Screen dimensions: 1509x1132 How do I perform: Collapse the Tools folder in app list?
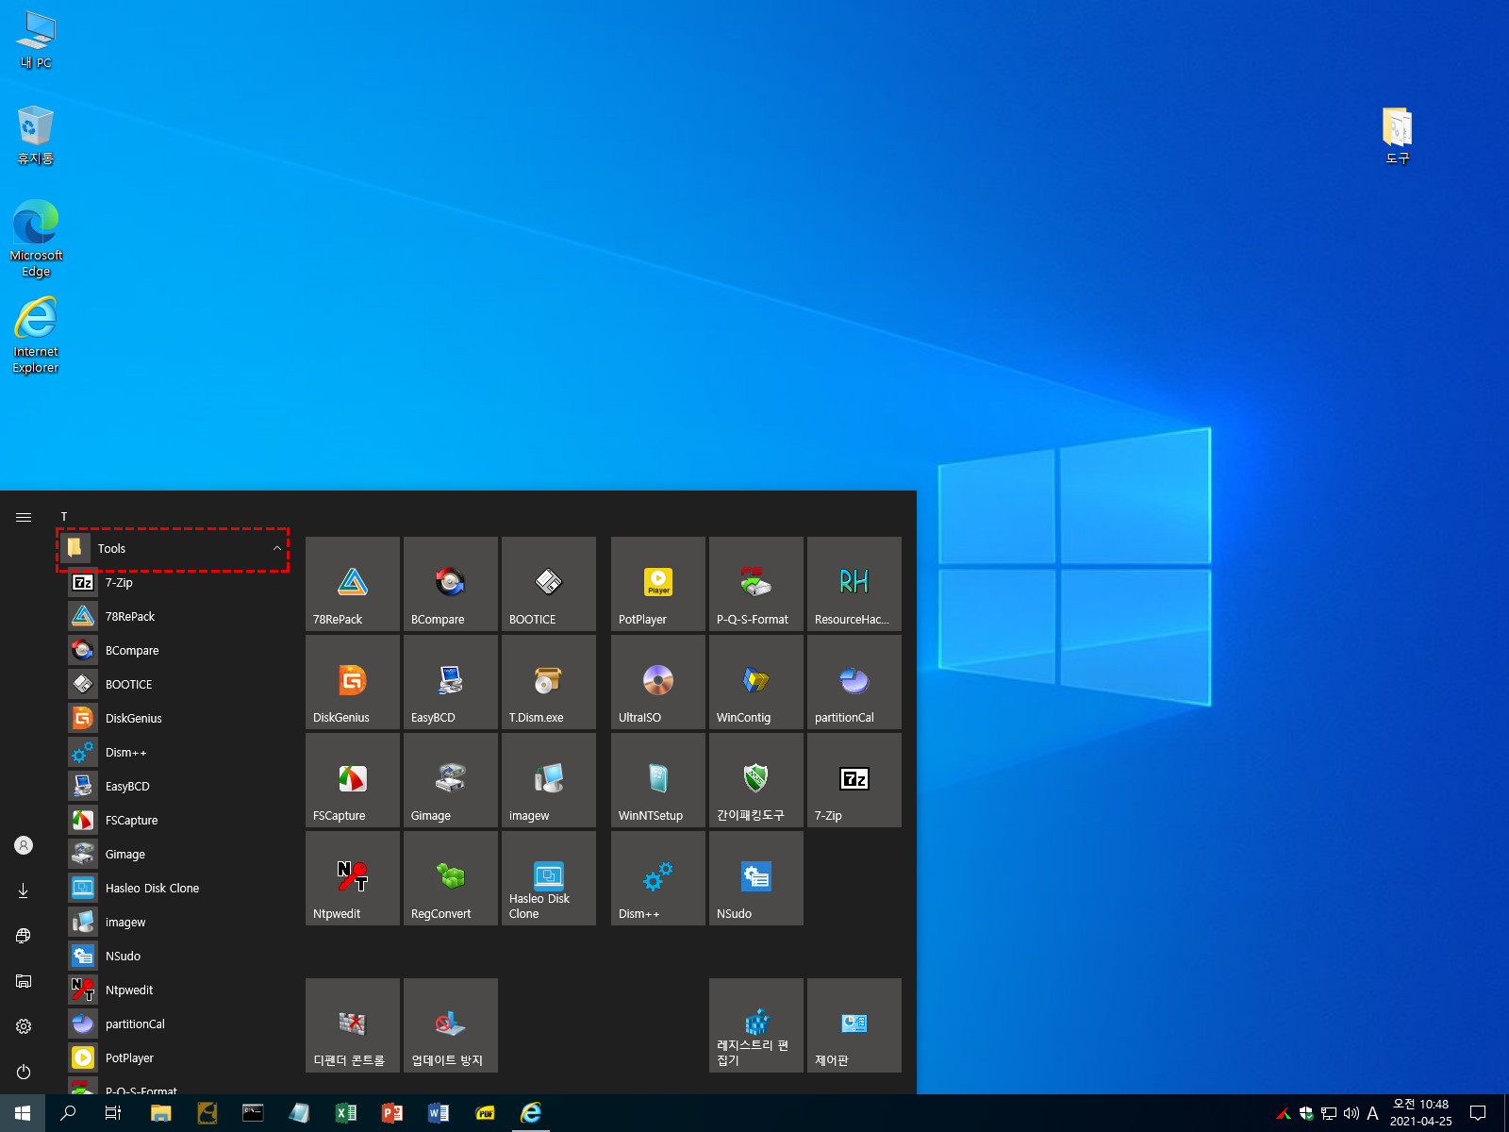pos(174,549)
